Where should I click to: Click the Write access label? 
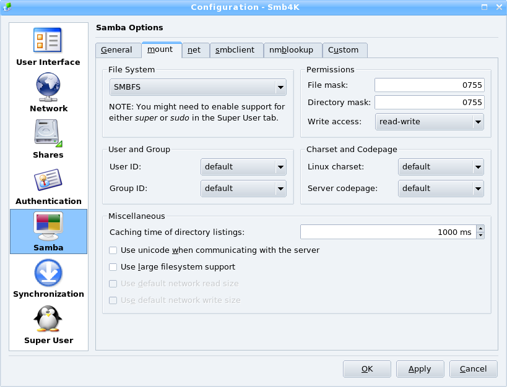point(334,122)
